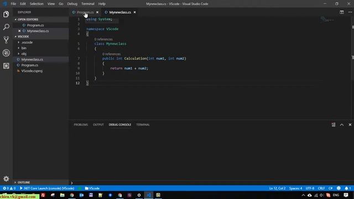The height and width of the screenshot is (199, 354).
Task: Close the Mynewclass.cs editor tab
Action: coord(135,12)
